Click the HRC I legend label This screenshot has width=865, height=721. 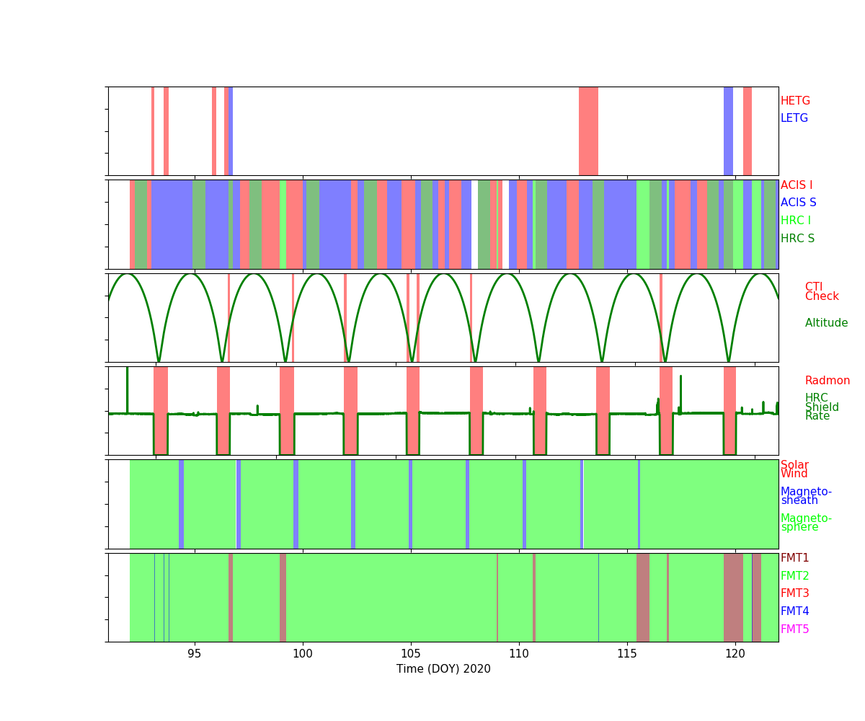point(796,221)
